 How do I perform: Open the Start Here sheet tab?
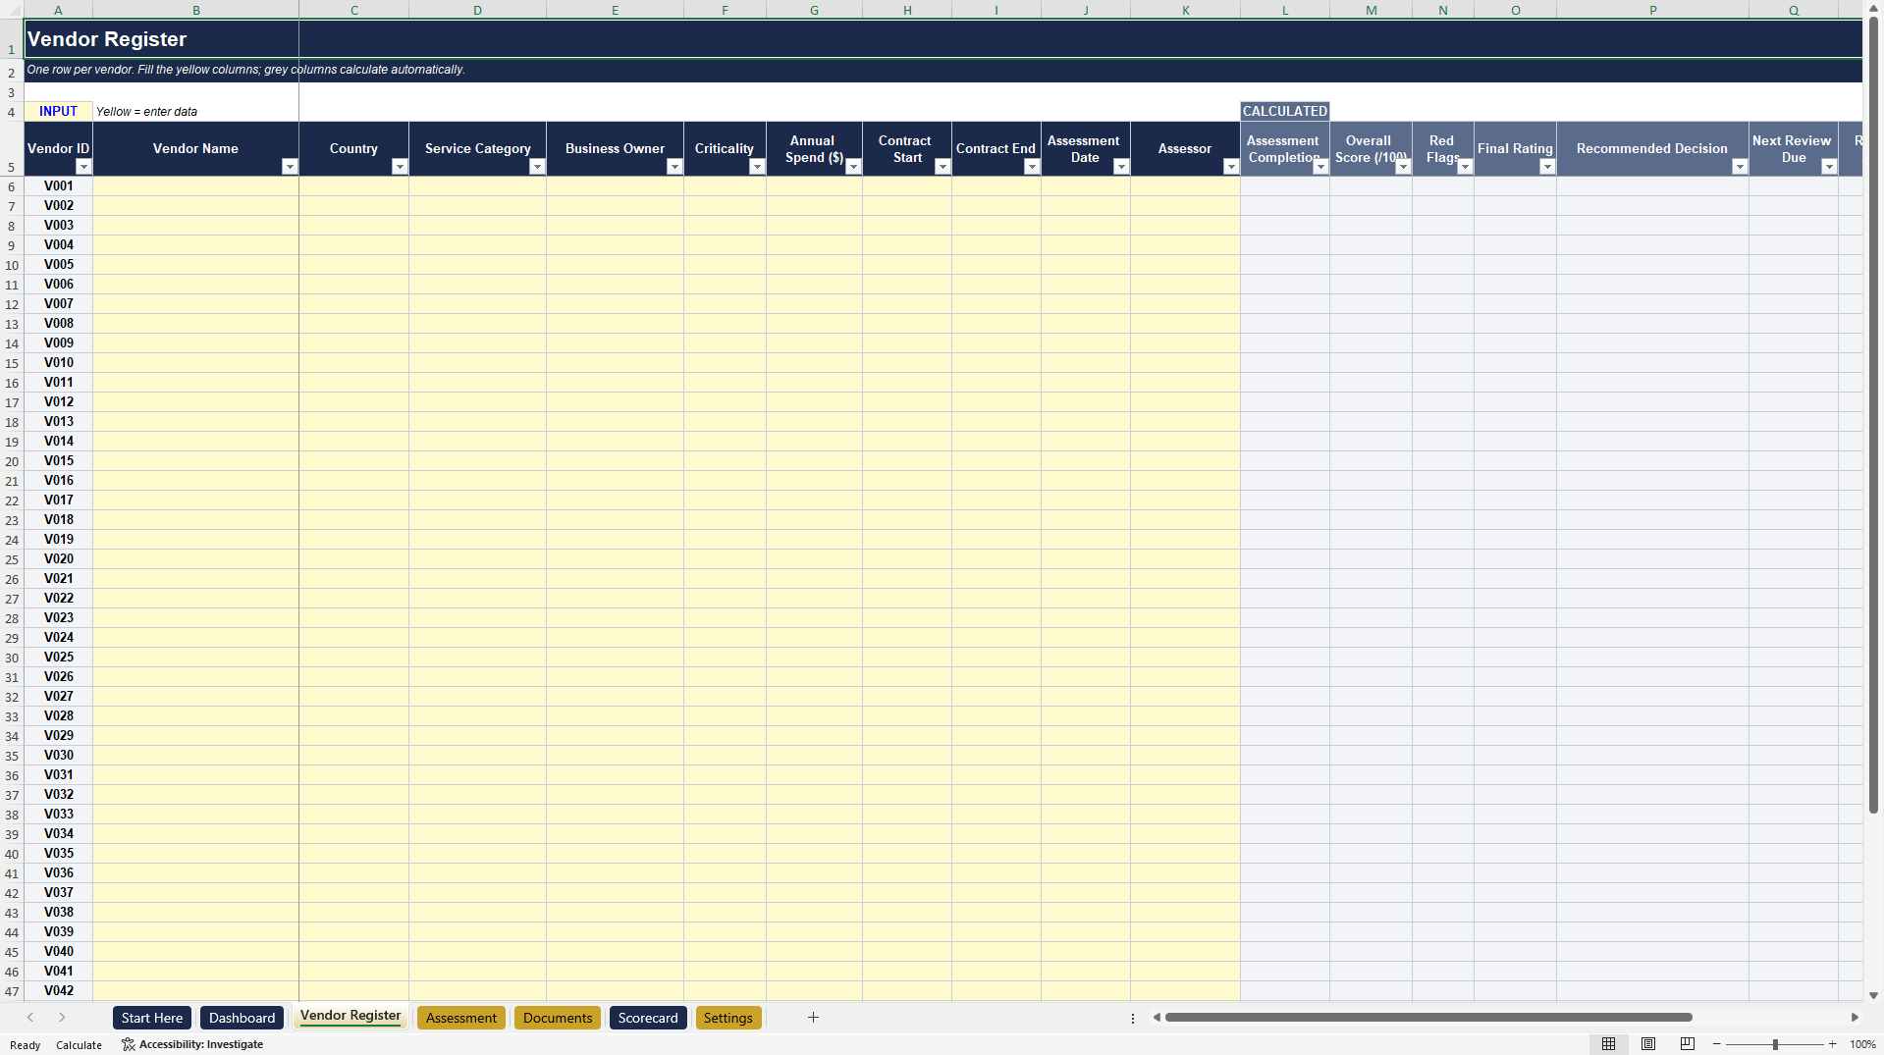152,1018
